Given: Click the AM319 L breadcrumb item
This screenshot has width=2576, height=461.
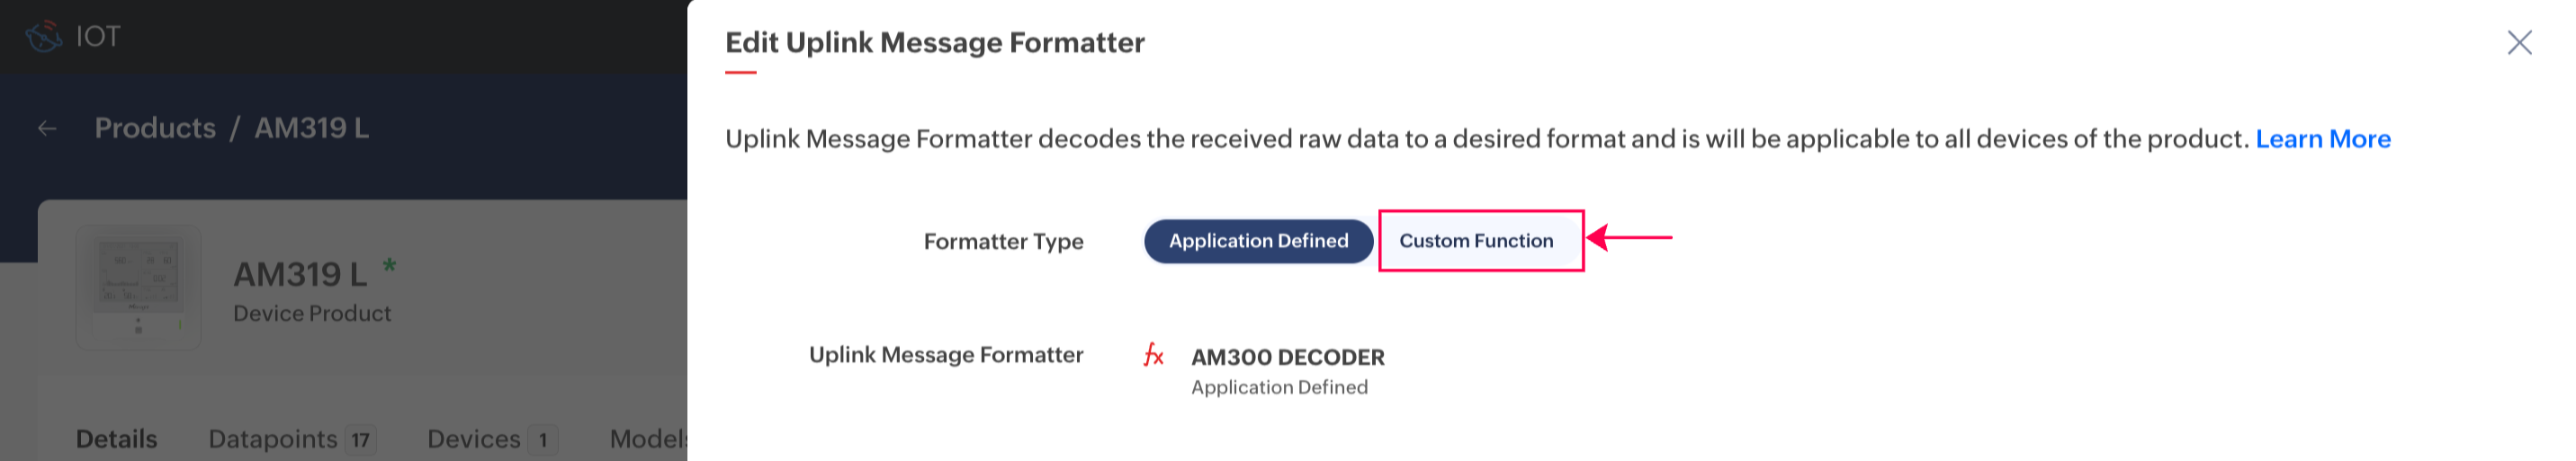Looking at the screenshot, I should tap(311, 129).
